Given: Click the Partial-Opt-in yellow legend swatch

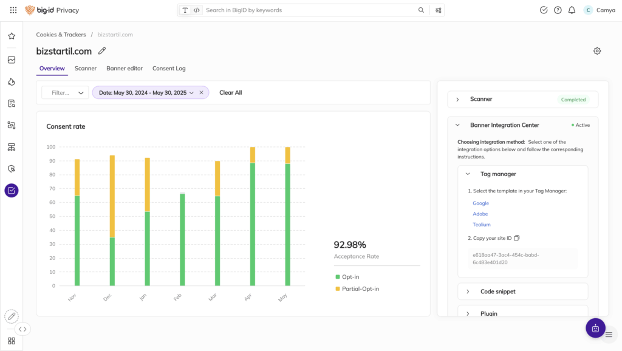Looking at the screenshot, I should [x=338, y=289].
